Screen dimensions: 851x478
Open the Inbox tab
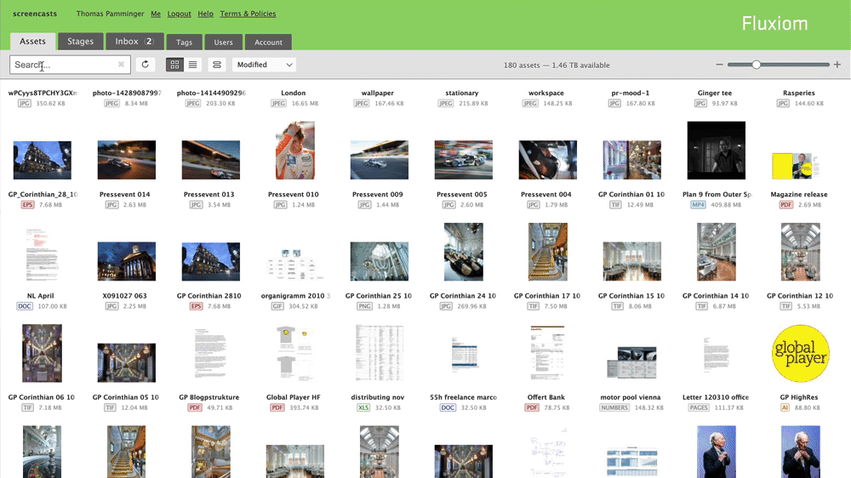click(x=134, y=41)
